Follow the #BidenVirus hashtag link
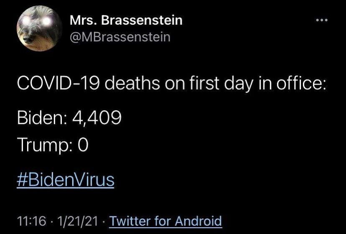Viewport: 346px width, 234px height. point(66,180)
